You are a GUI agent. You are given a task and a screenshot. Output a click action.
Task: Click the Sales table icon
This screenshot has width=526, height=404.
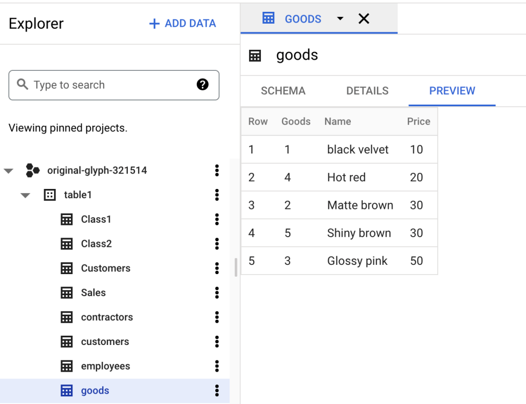point(67,293)
